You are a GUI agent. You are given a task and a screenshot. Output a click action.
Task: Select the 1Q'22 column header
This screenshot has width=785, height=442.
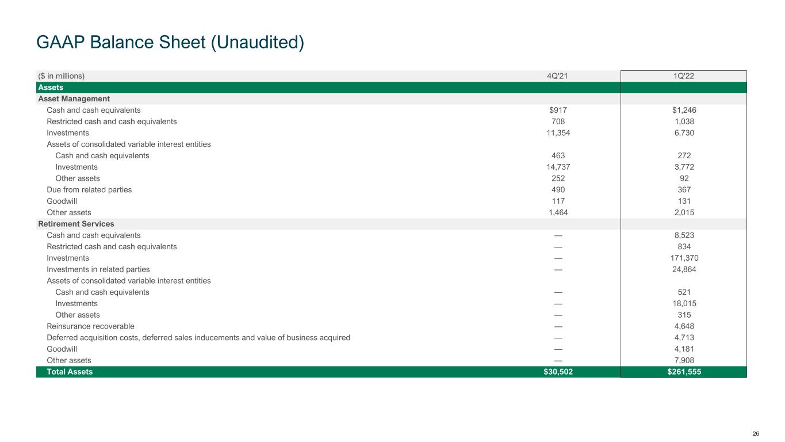(683, 76)
